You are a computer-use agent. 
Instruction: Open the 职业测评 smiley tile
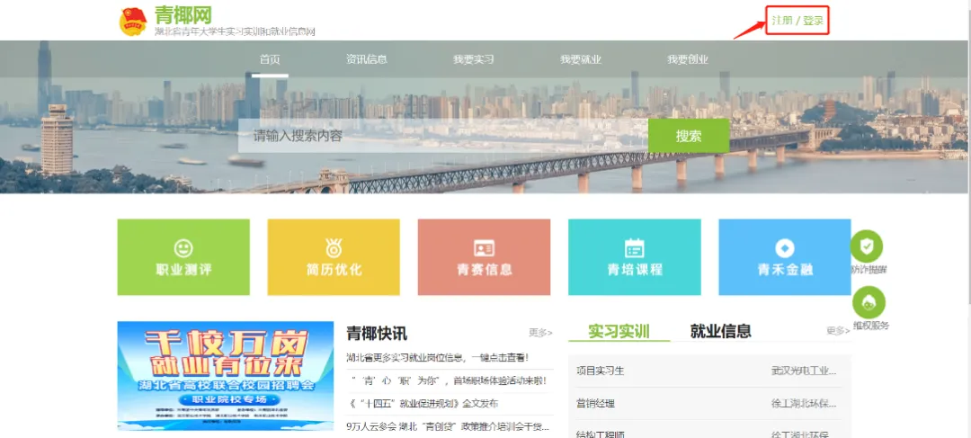[183, 257]
